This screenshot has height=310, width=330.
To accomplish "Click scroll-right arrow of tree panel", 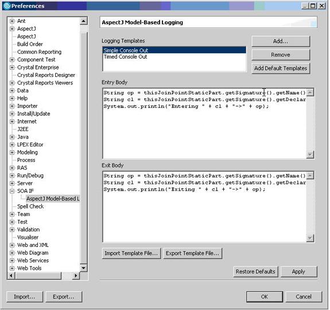I will coord(76,276).
